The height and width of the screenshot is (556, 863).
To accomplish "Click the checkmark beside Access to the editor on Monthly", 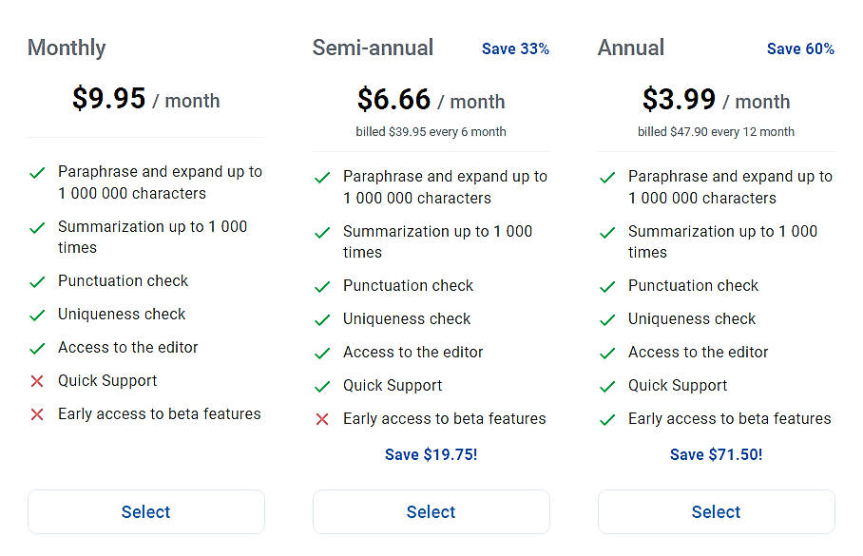I will tap(37, 347).
